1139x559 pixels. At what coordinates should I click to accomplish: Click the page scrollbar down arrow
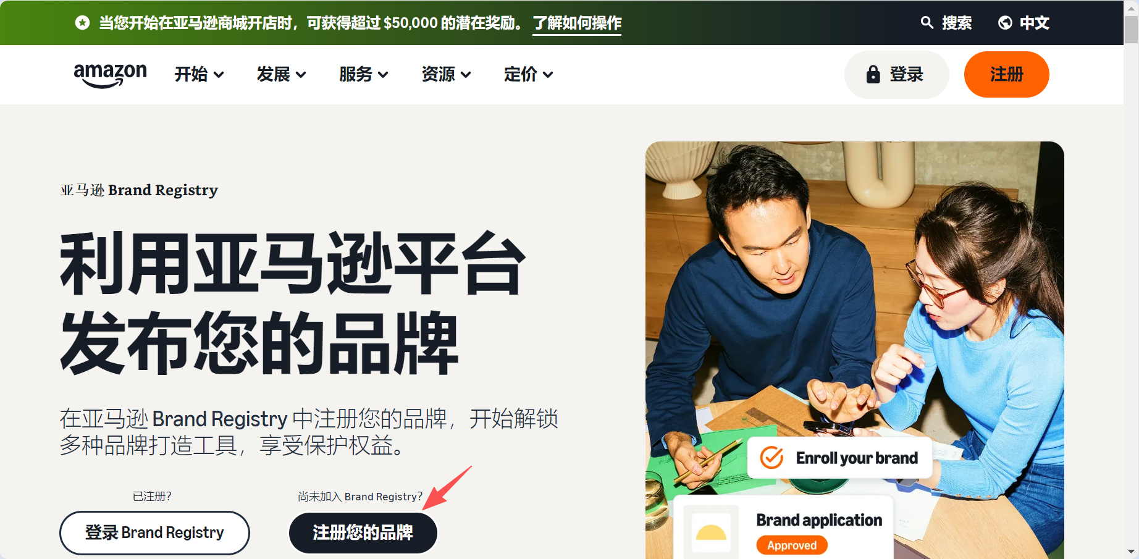(x=1131, y=552)
